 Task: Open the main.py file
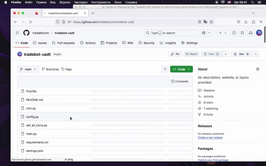coord(31,134)
